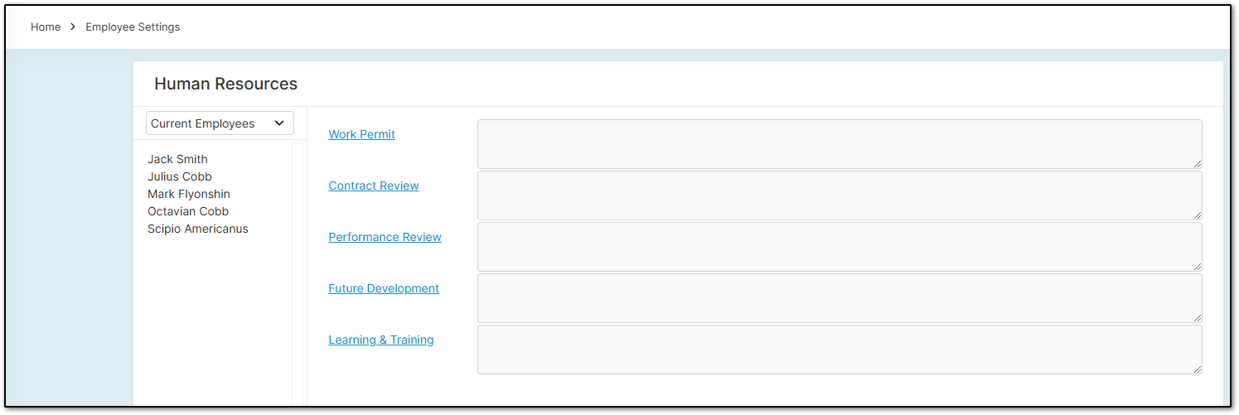Click the breadcrumb chevron after Home

[x=73, y=27]
